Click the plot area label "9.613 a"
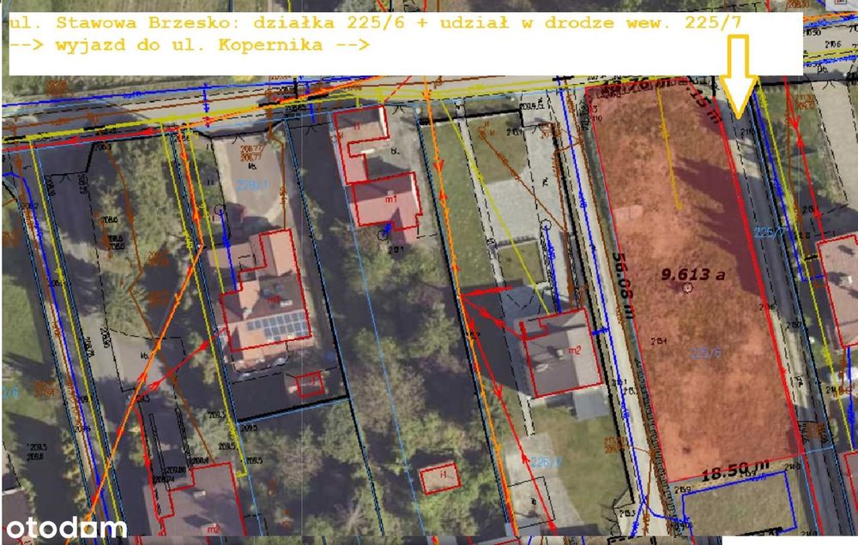Viewport: 858px width, 545px height. [692, 274]
